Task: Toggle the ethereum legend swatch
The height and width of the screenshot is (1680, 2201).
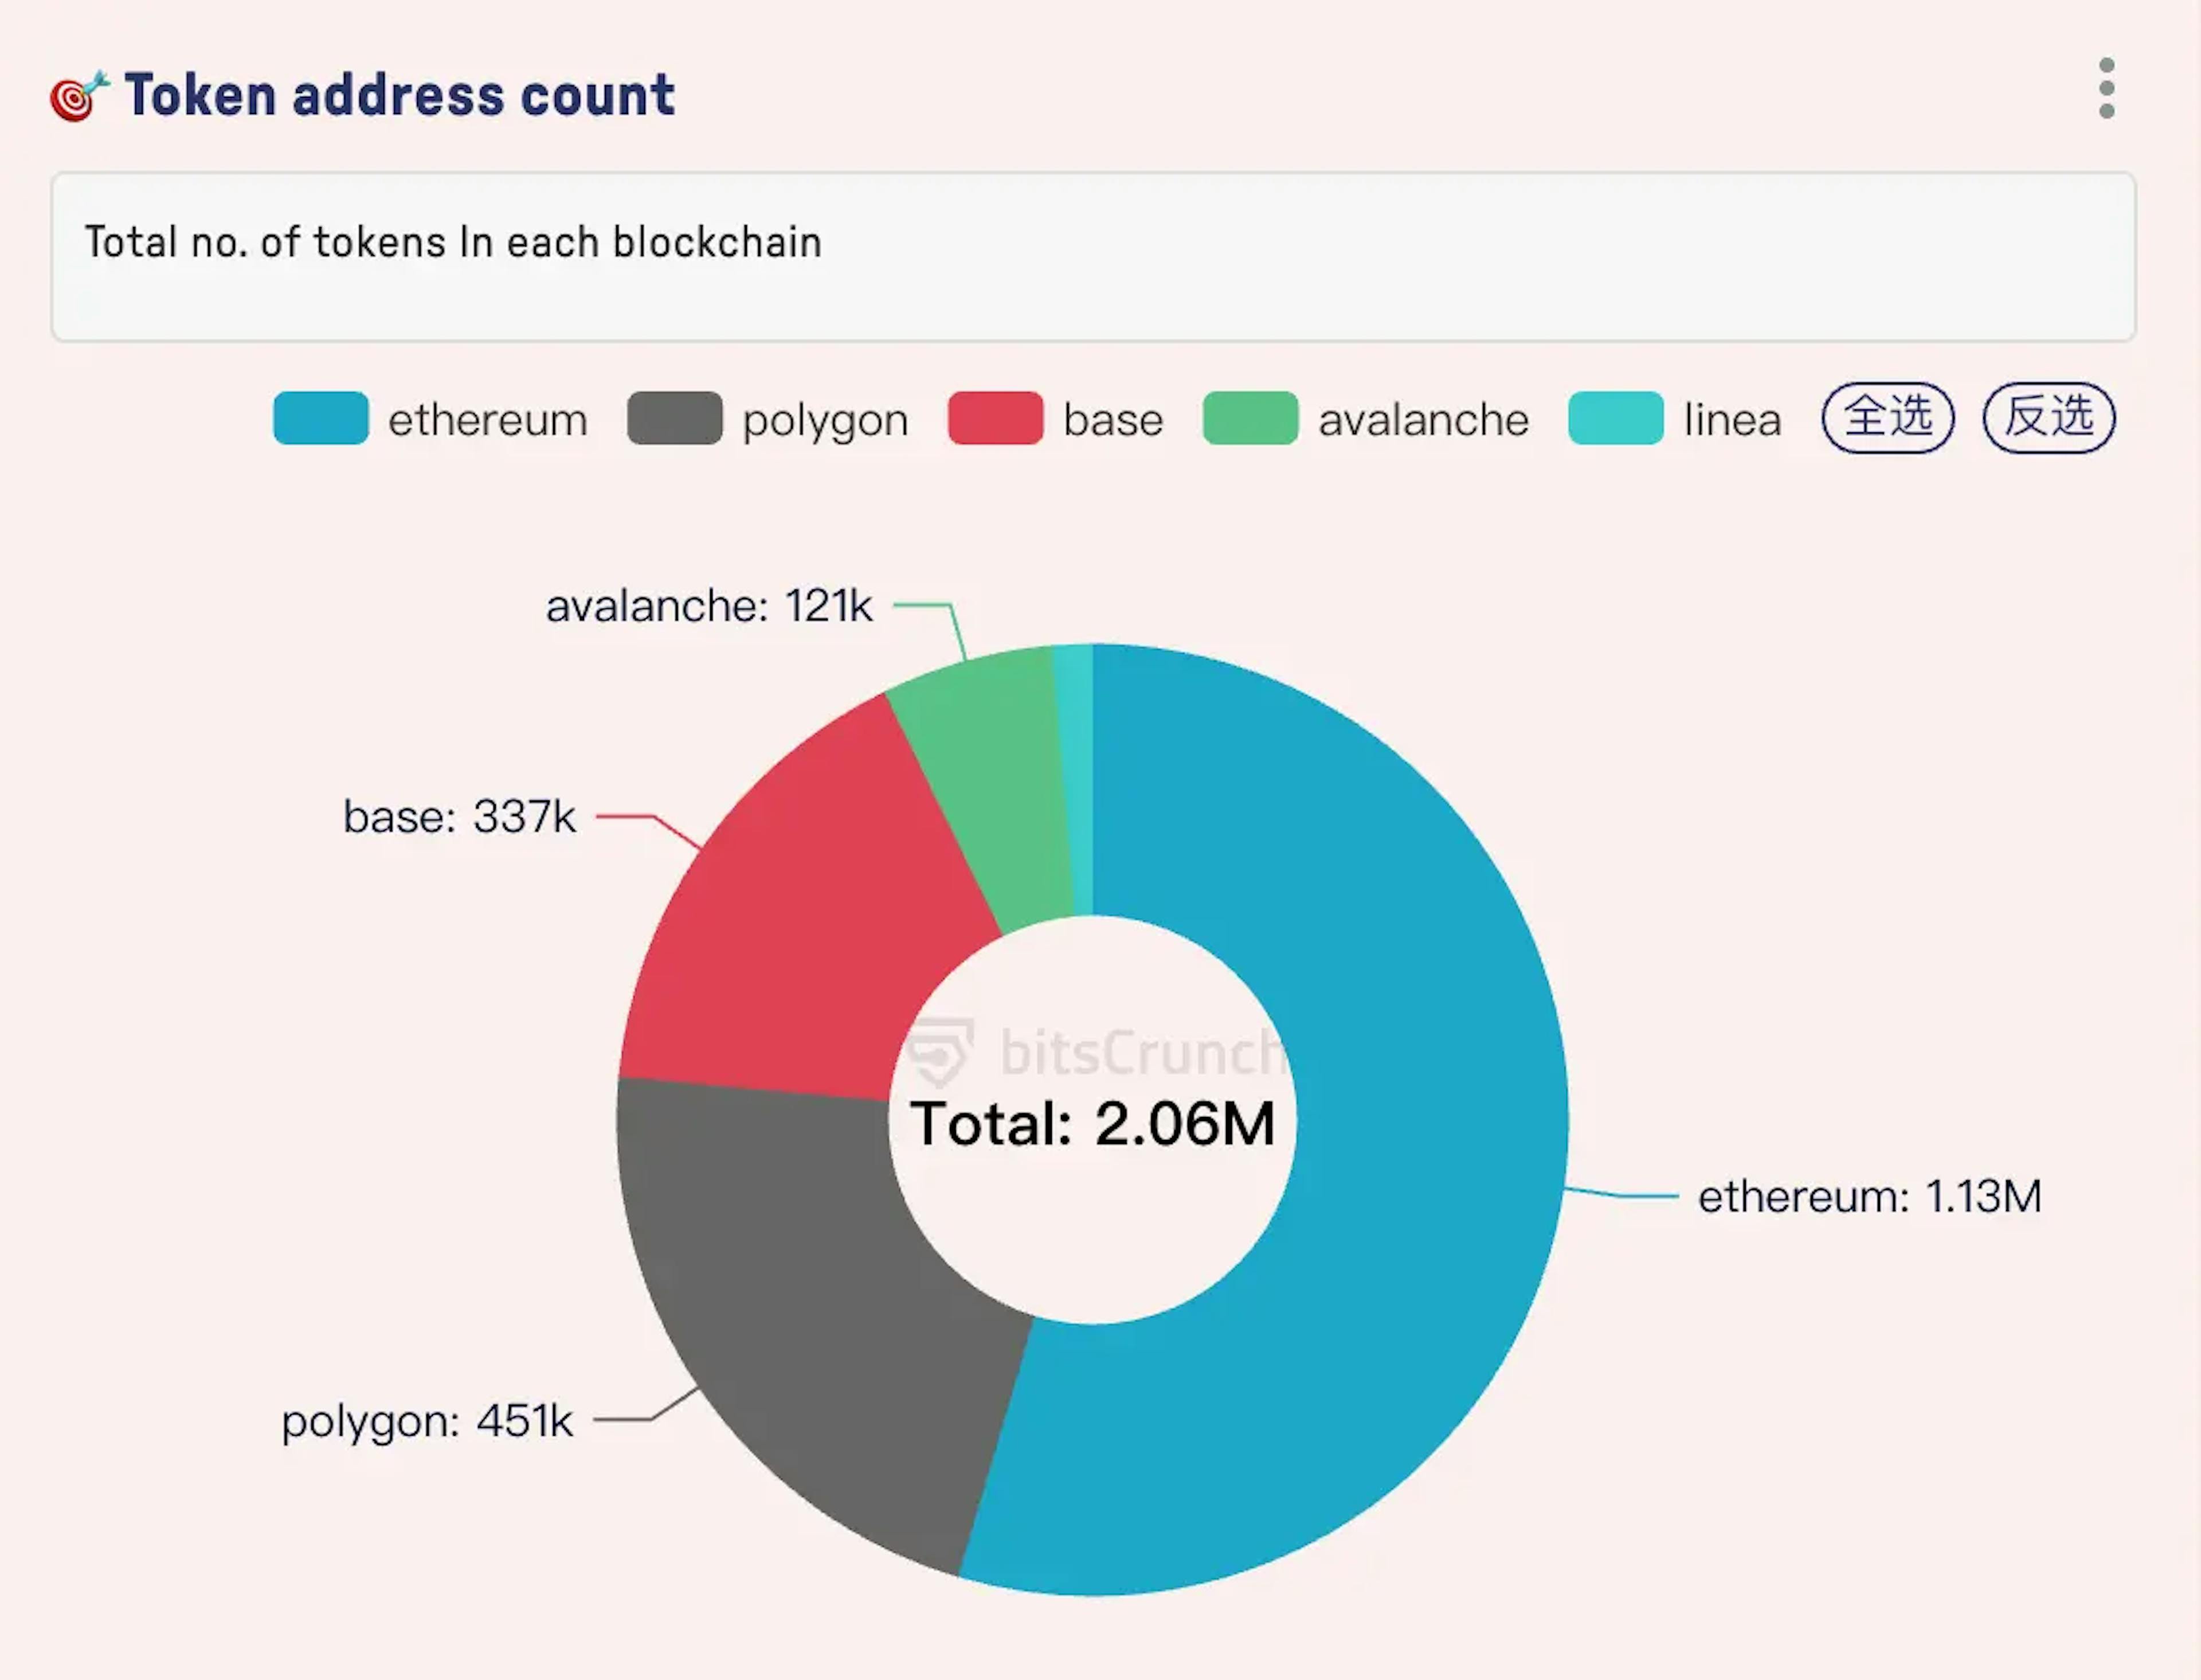Action: 321,418
